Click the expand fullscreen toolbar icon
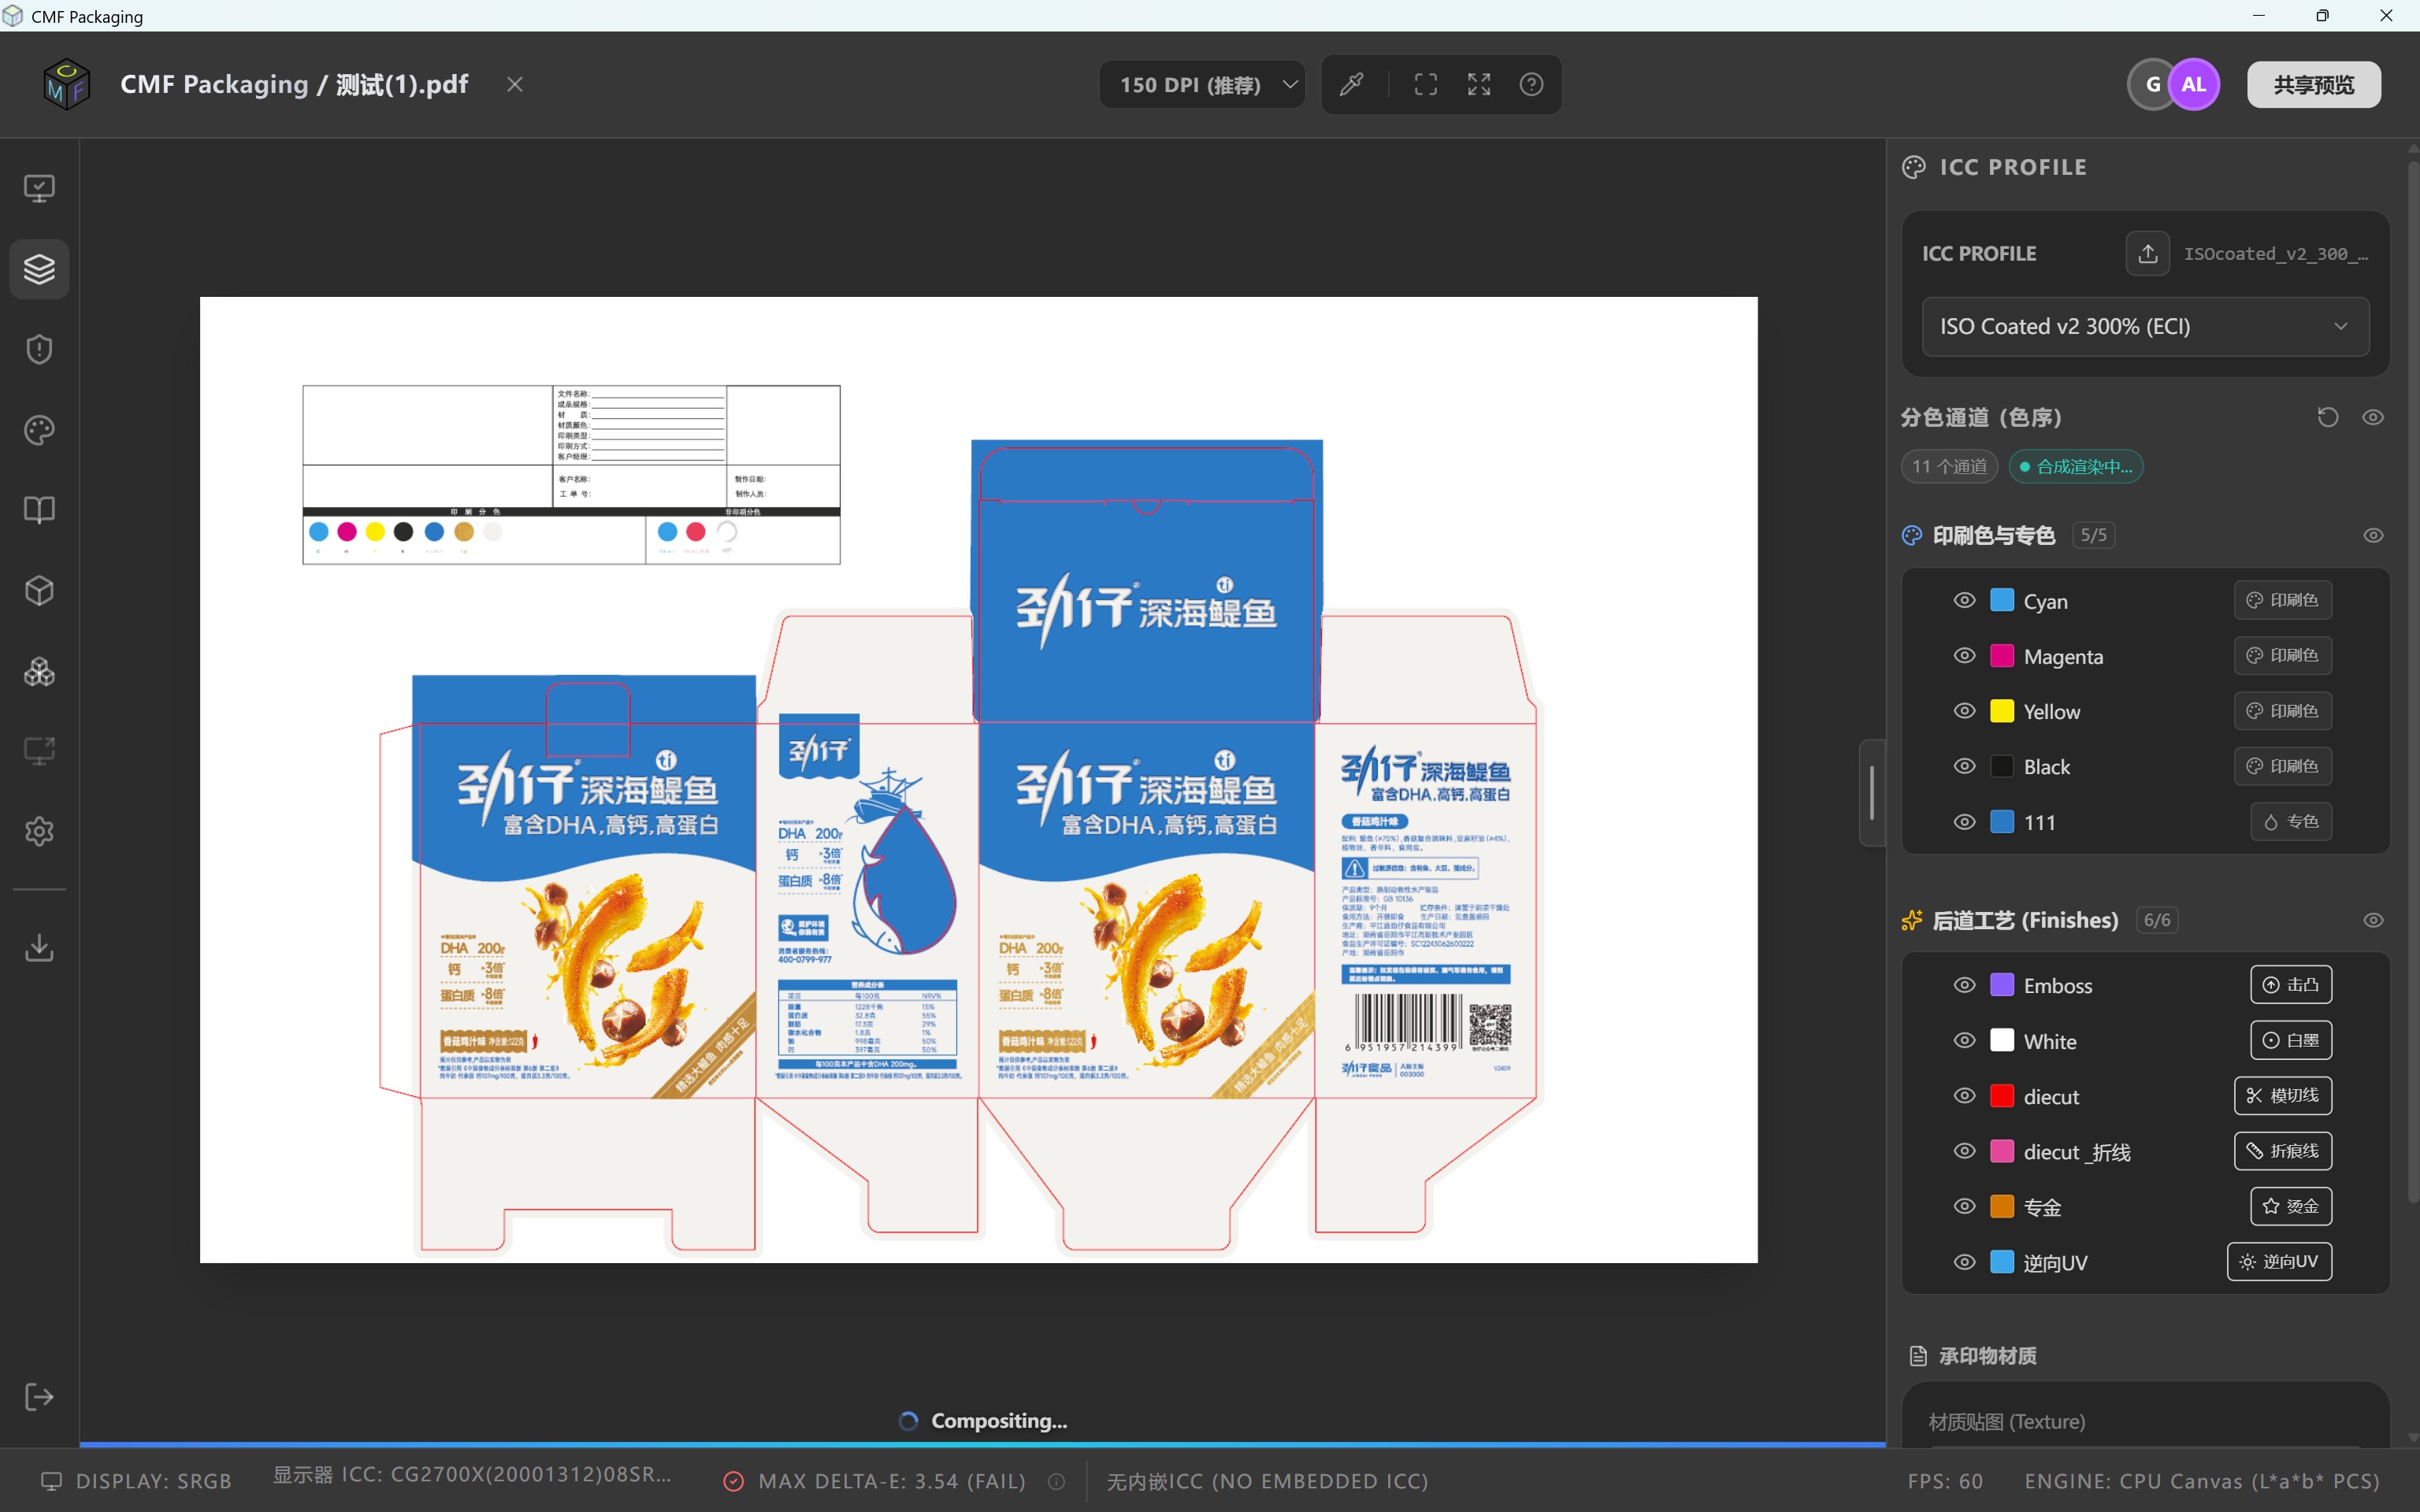The height and width of the screenshot is (1512, 2420). 1479,84
